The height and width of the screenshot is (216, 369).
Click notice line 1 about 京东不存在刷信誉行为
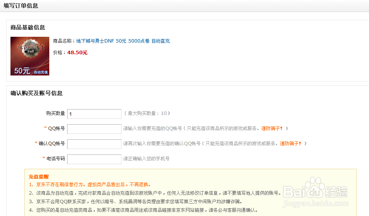pos(90,185)
